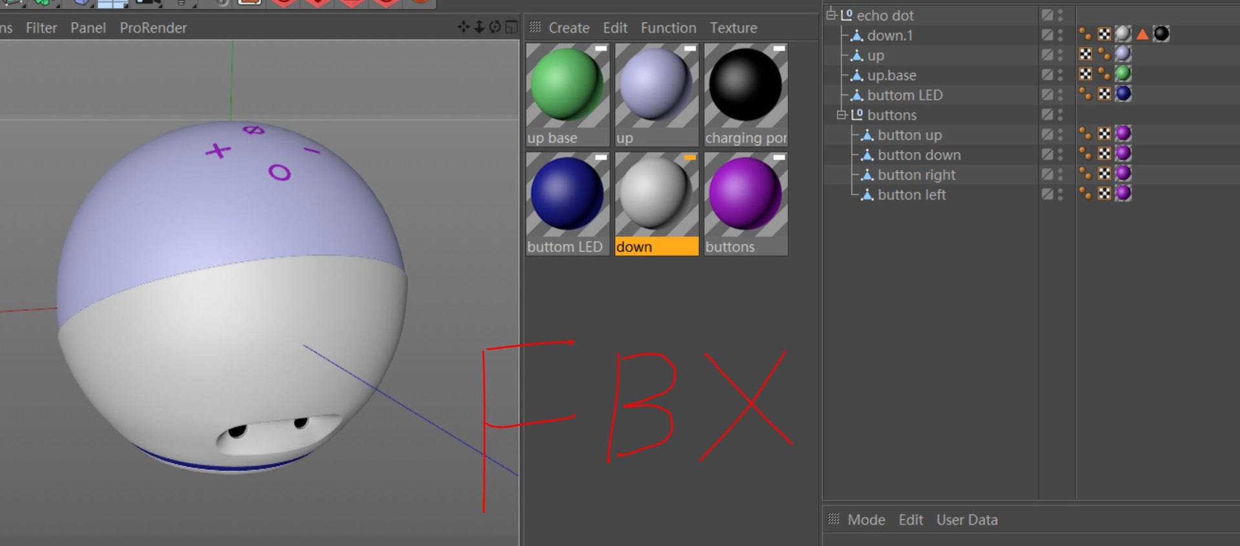Select the black material tag on down.1
The width and height of the screenshot is (1240, 546).
click(1161, 34)
